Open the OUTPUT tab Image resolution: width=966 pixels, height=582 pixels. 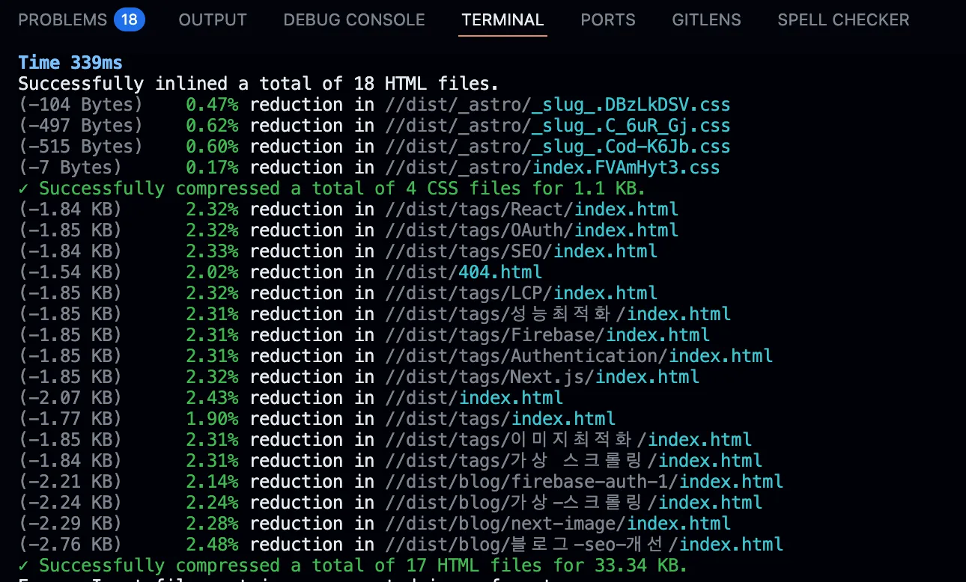pyautogui.click(x=213, y=20)
